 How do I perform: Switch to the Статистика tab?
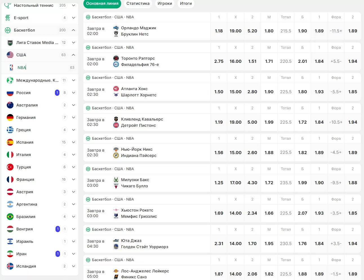[x=138, y=4]
